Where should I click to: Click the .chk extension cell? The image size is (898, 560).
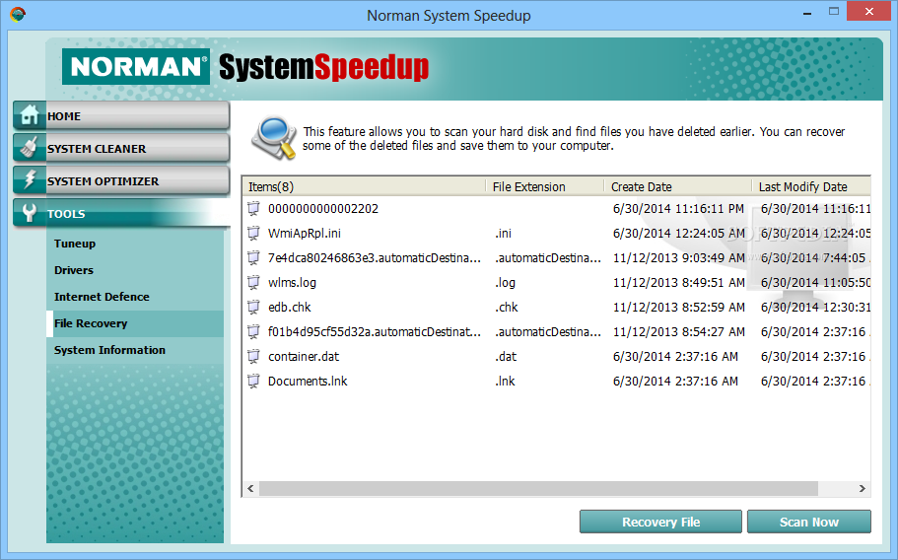click(x=507, y=307)
